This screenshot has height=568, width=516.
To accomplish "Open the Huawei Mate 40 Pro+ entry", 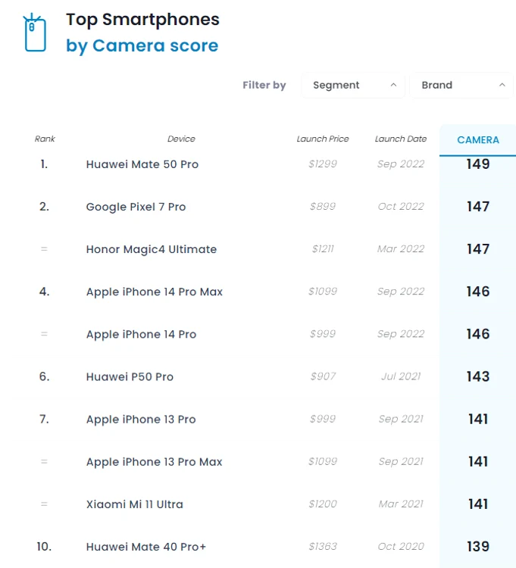I will point(145,547).
